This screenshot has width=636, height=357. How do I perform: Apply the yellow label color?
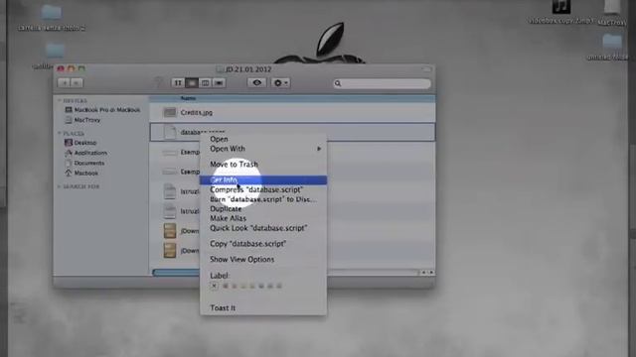pos(243,286)
